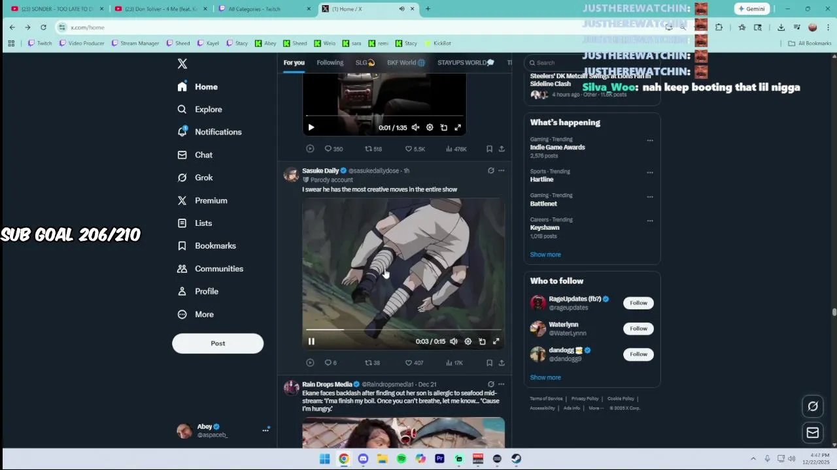Open the Abey account menu dots
837x470 pixels.
point(265,430)
